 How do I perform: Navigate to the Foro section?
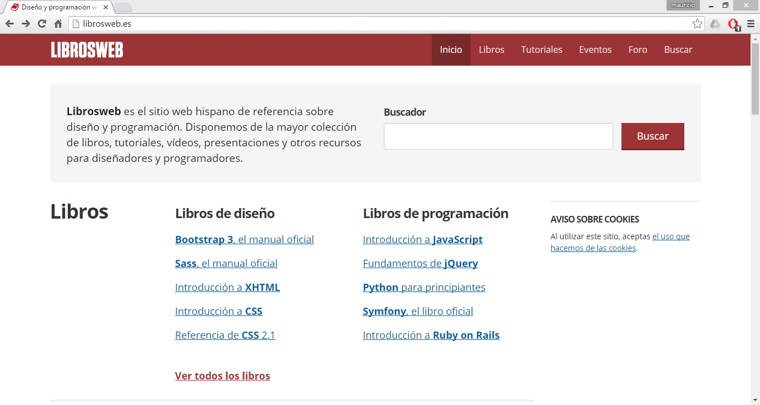638,50
